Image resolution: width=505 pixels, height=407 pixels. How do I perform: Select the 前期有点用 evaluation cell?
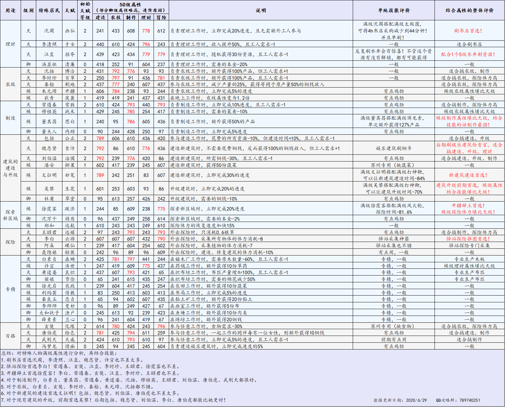click(x=394, y=339)
